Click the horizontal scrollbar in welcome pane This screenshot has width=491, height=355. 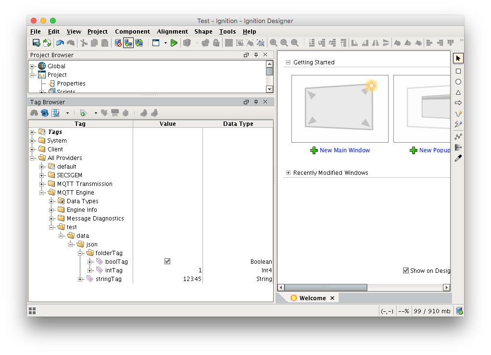tap(326, 287)
